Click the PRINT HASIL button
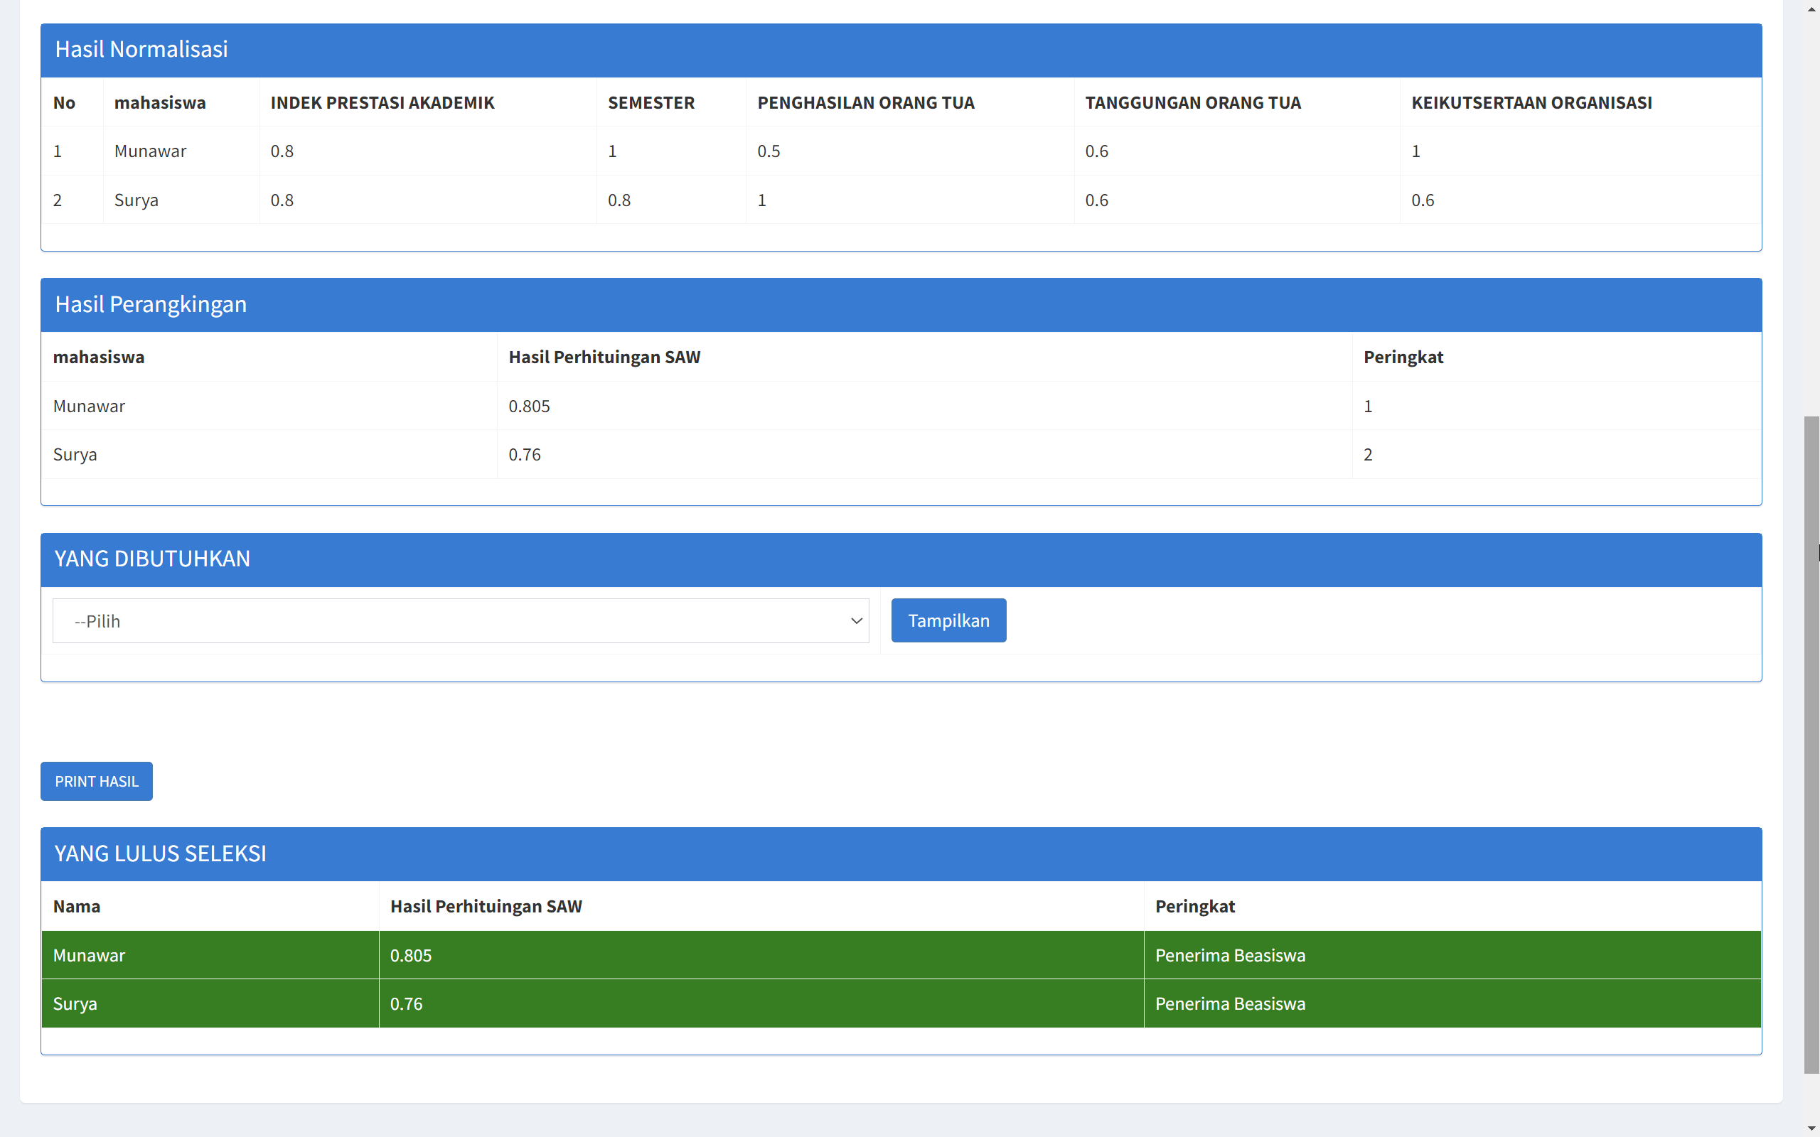1820x1137 pixels. pos(96,781)
